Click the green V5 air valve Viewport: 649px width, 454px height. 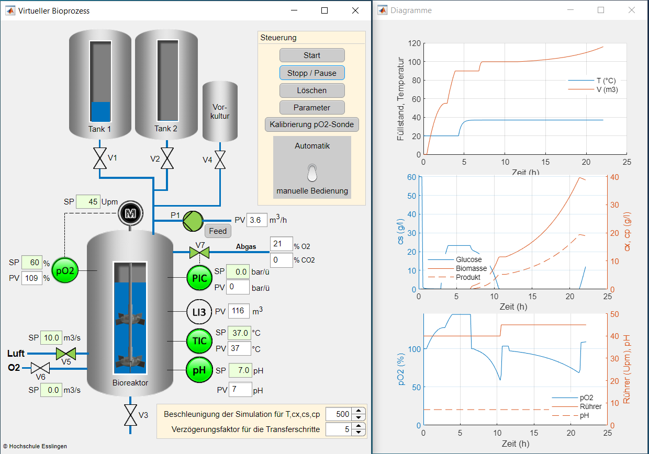click(66, 354)
